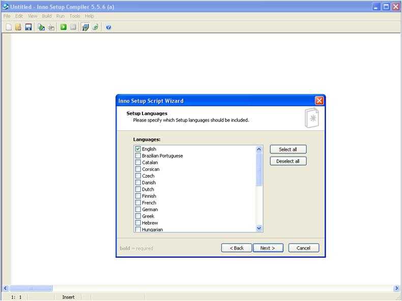This screenshot has width=402, height=301.
Task: Proceed with the Next > button
Action: 268,248
